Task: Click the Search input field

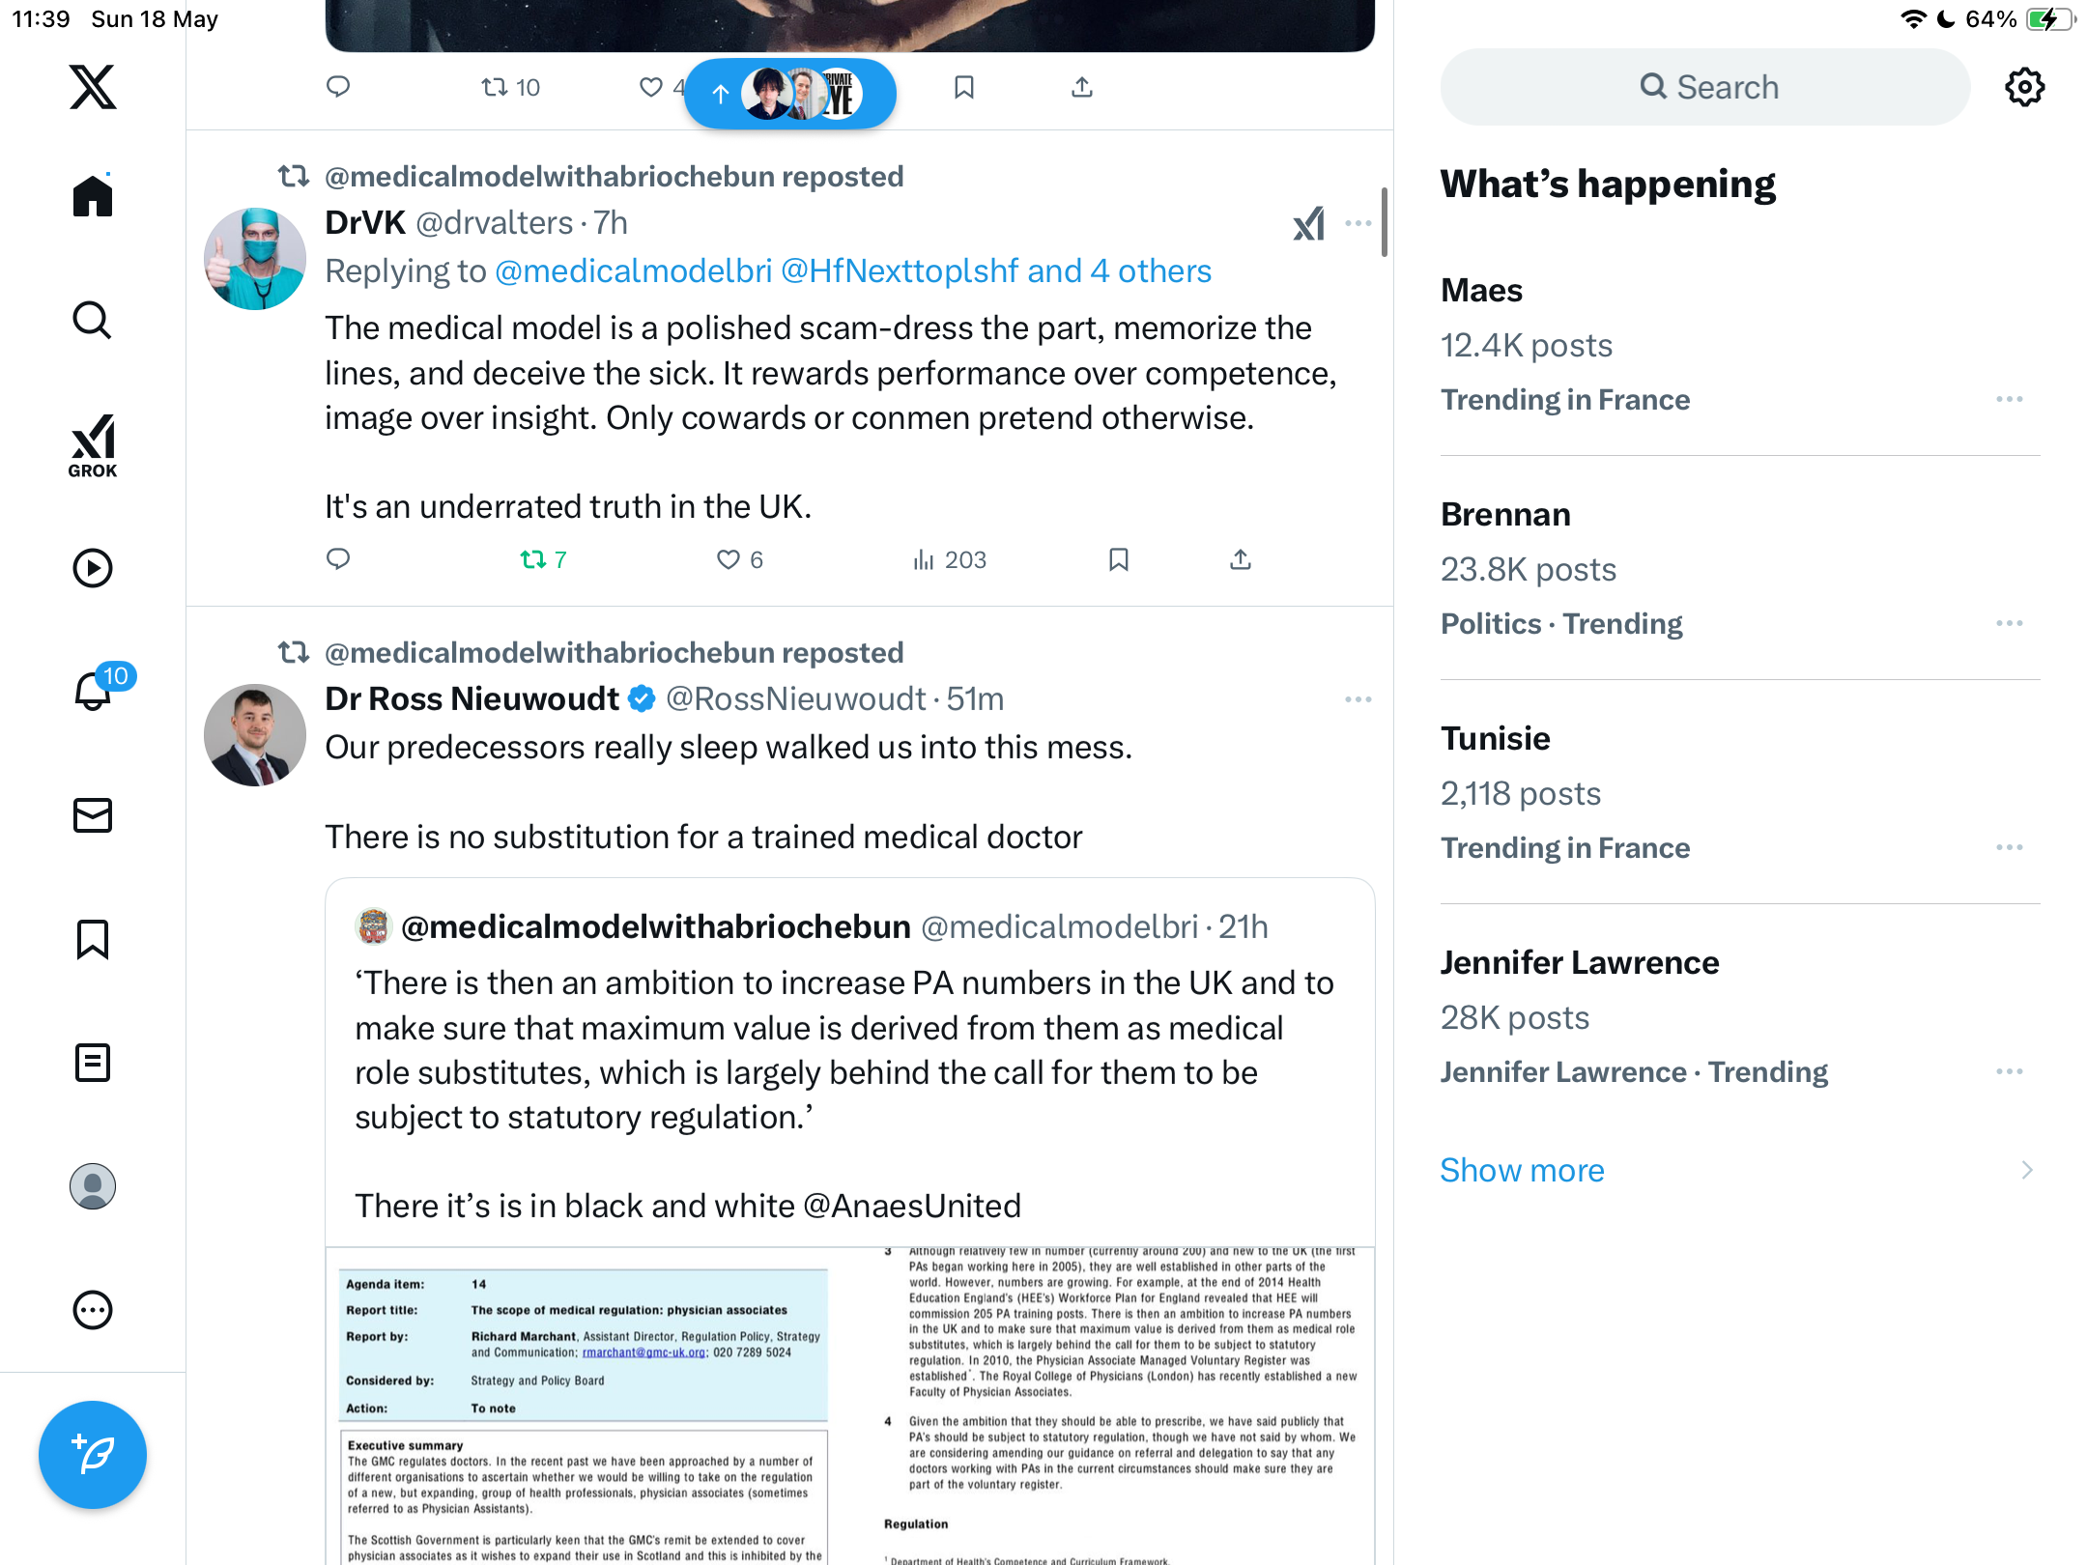Action: click(1705, 87)
